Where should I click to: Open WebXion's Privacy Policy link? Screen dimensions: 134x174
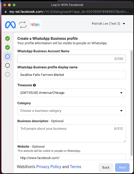[x=49, y=167]
